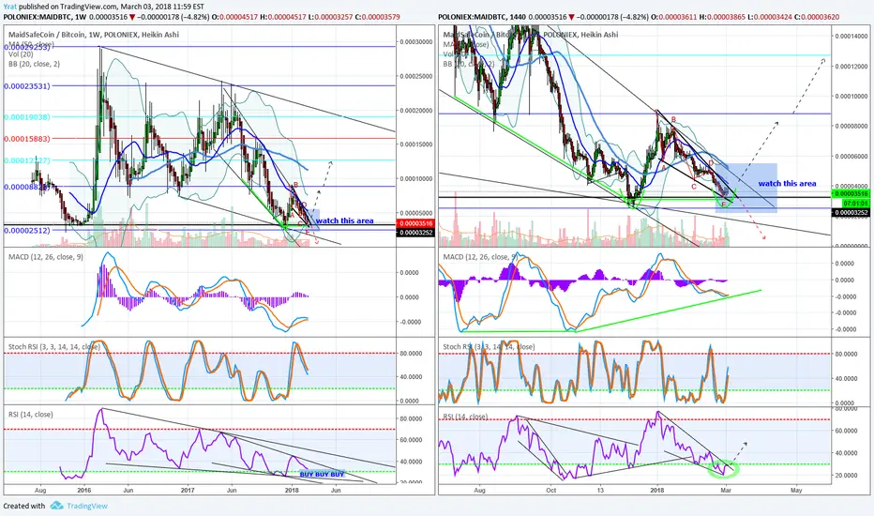Click the red 0.00003516 price tag on weekly axis
The image size is (874, 516).
414,223
